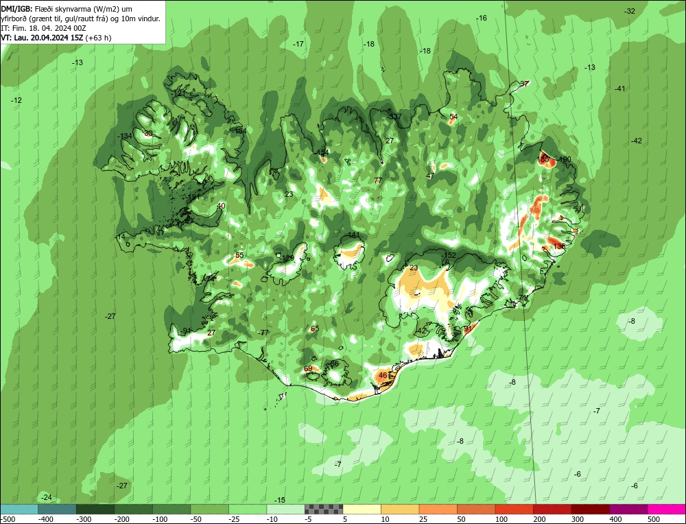Viewport: 686px width, 524px height.
Task: Click the '-16' value on the map
Action: (x=482, y=18)
